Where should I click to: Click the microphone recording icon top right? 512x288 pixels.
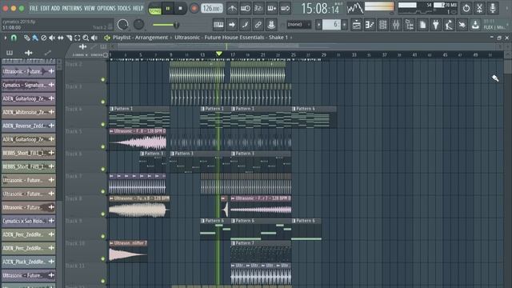coord(493,8)
